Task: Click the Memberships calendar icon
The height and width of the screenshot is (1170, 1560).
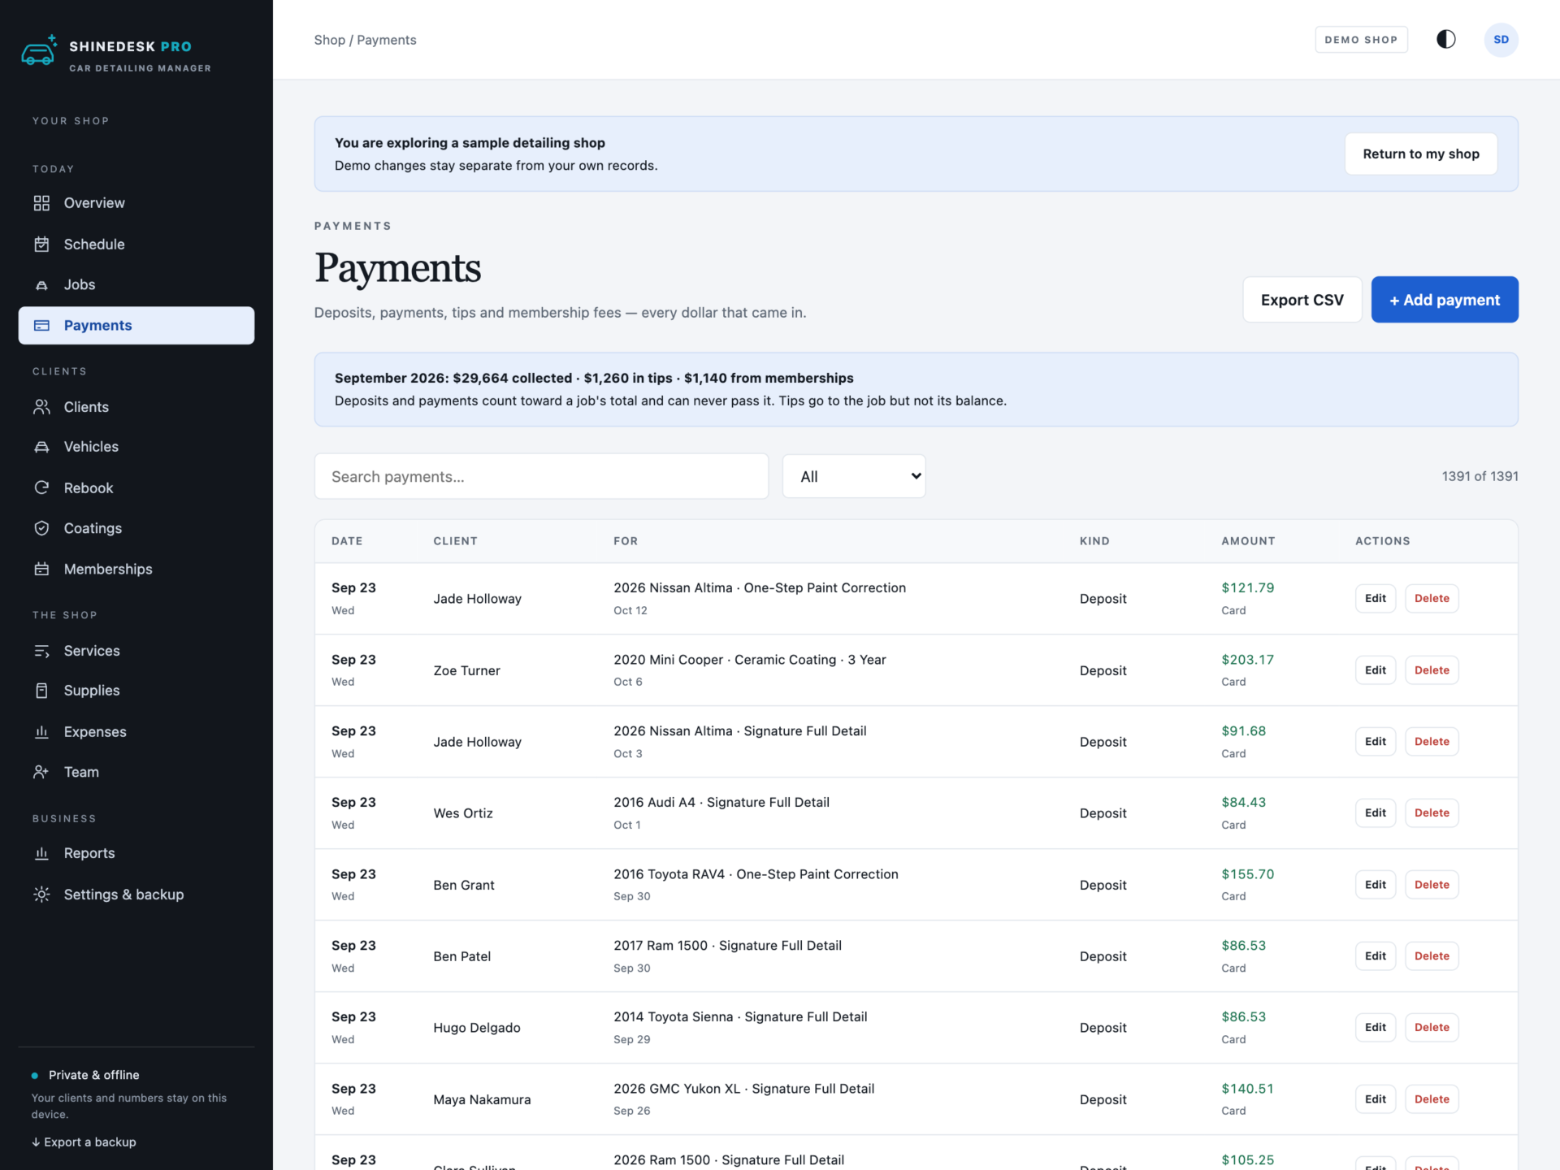Action: click(x=41, y=569)
